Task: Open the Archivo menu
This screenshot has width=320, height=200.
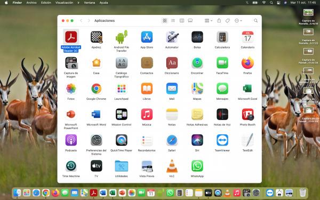Action: [31, 3]
